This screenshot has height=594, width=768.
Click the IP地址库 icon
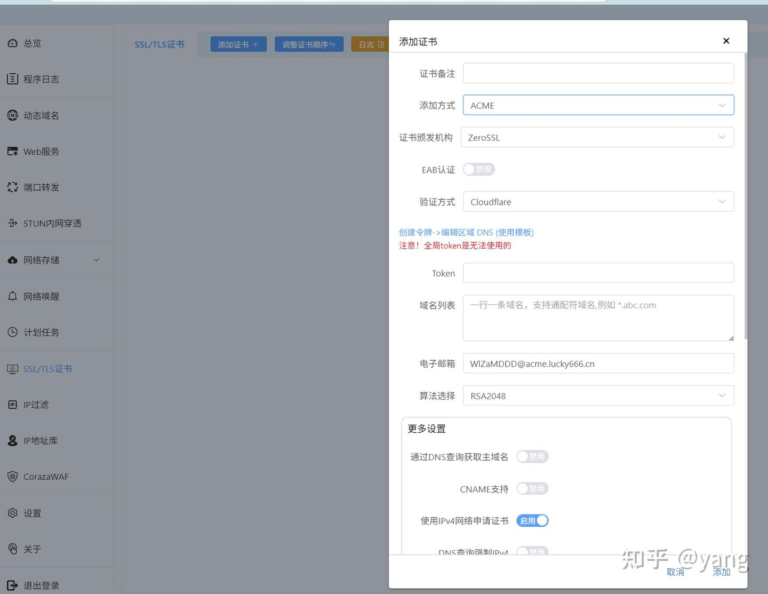point(13,441)
